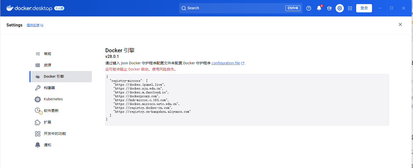The image size is (413, 168).
Task: Click the 资源 disk icon
Action: tap(38, 65)
